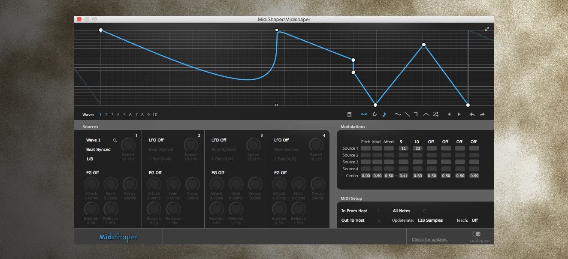The height and width of the screenshot is (259, 568).
Task: Click the Source 2 Speed knob
Action: (190, 145)
